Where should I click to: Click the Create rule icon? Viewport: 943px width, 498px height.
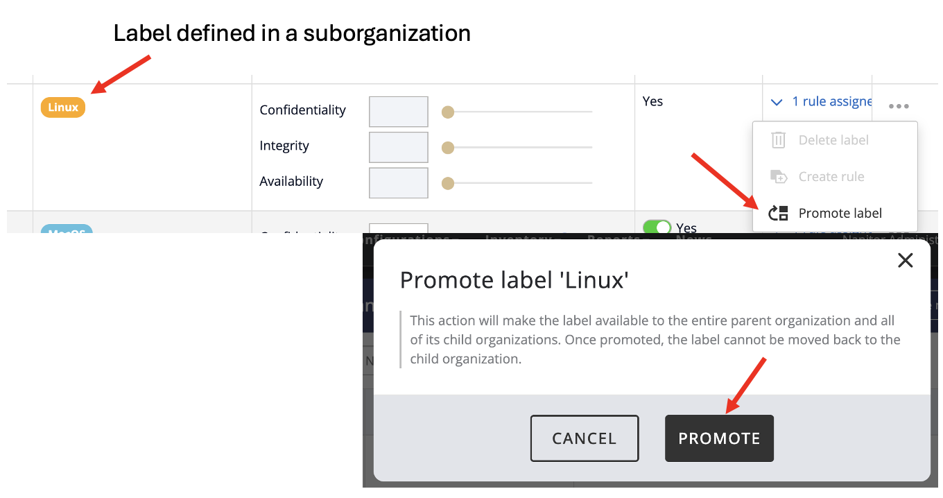pos(779,177)
